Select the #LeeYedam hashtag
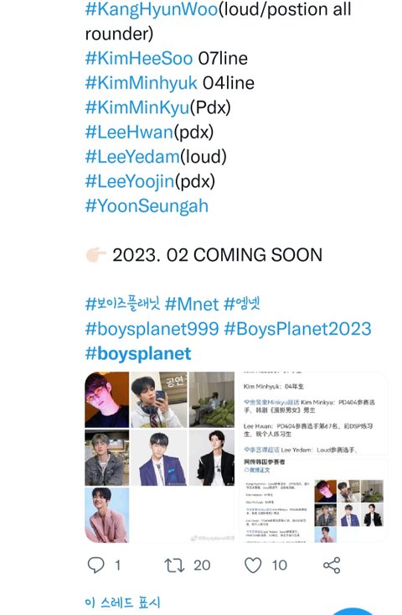 click(132, 157)
